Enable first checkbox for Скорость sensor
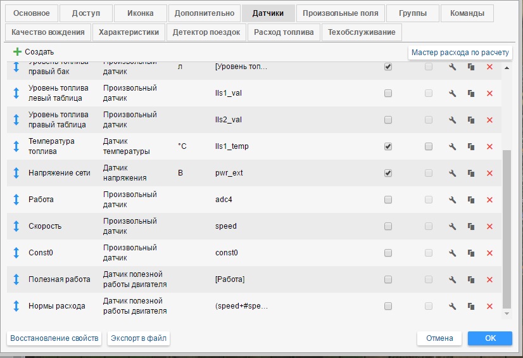This screenshot has height=358, width=523. pos(388,226)
